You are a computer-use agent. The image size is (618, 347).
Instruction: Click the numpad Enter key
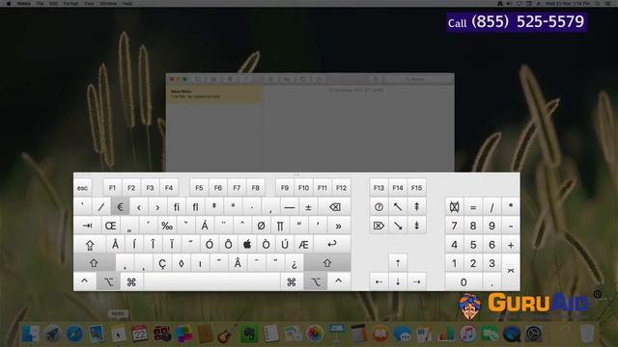coord(511,272)
